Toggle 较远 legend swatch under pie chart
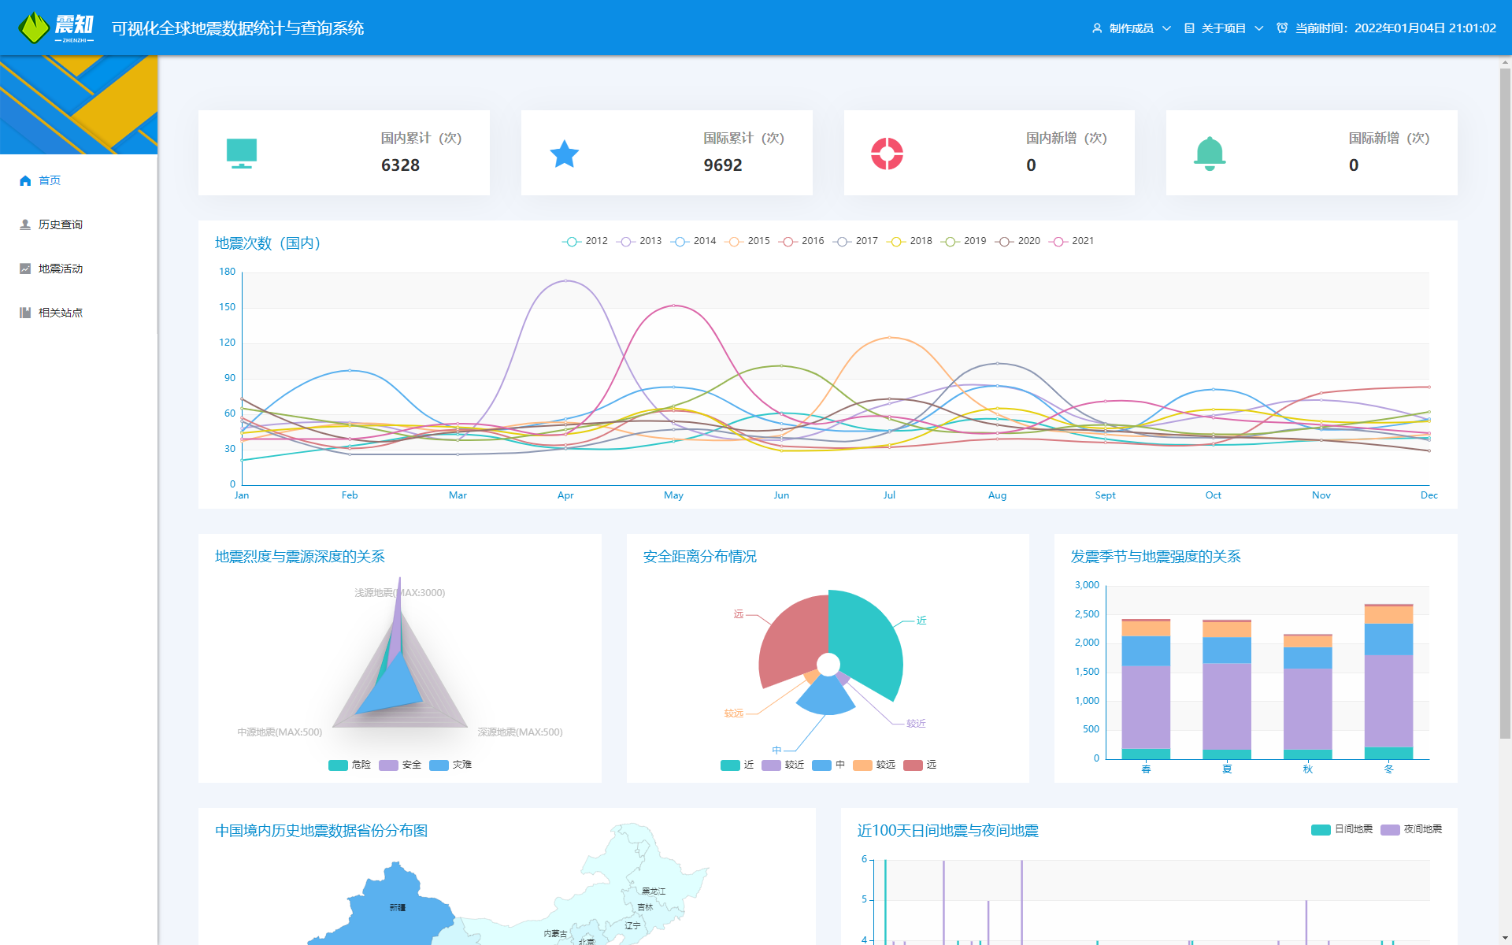Screen dimensions: 1512x945 [862, 765]
